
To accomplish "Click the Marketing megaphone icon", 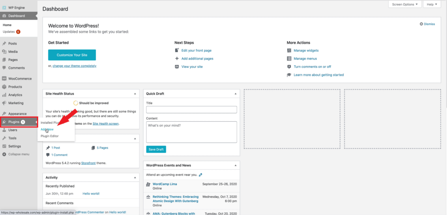I will [x=4, y=103].
